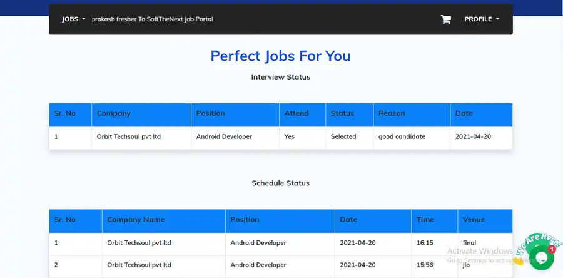
Task: Click the welcome marquee text in navbar
Action: [153, 19]
